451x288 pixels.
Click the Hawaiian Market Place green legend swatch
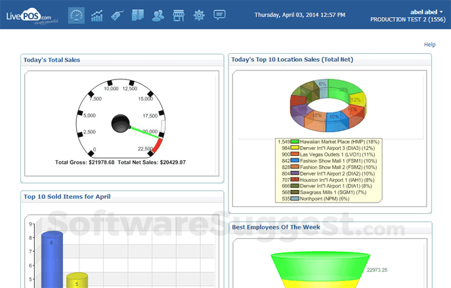tap(295, 142)
